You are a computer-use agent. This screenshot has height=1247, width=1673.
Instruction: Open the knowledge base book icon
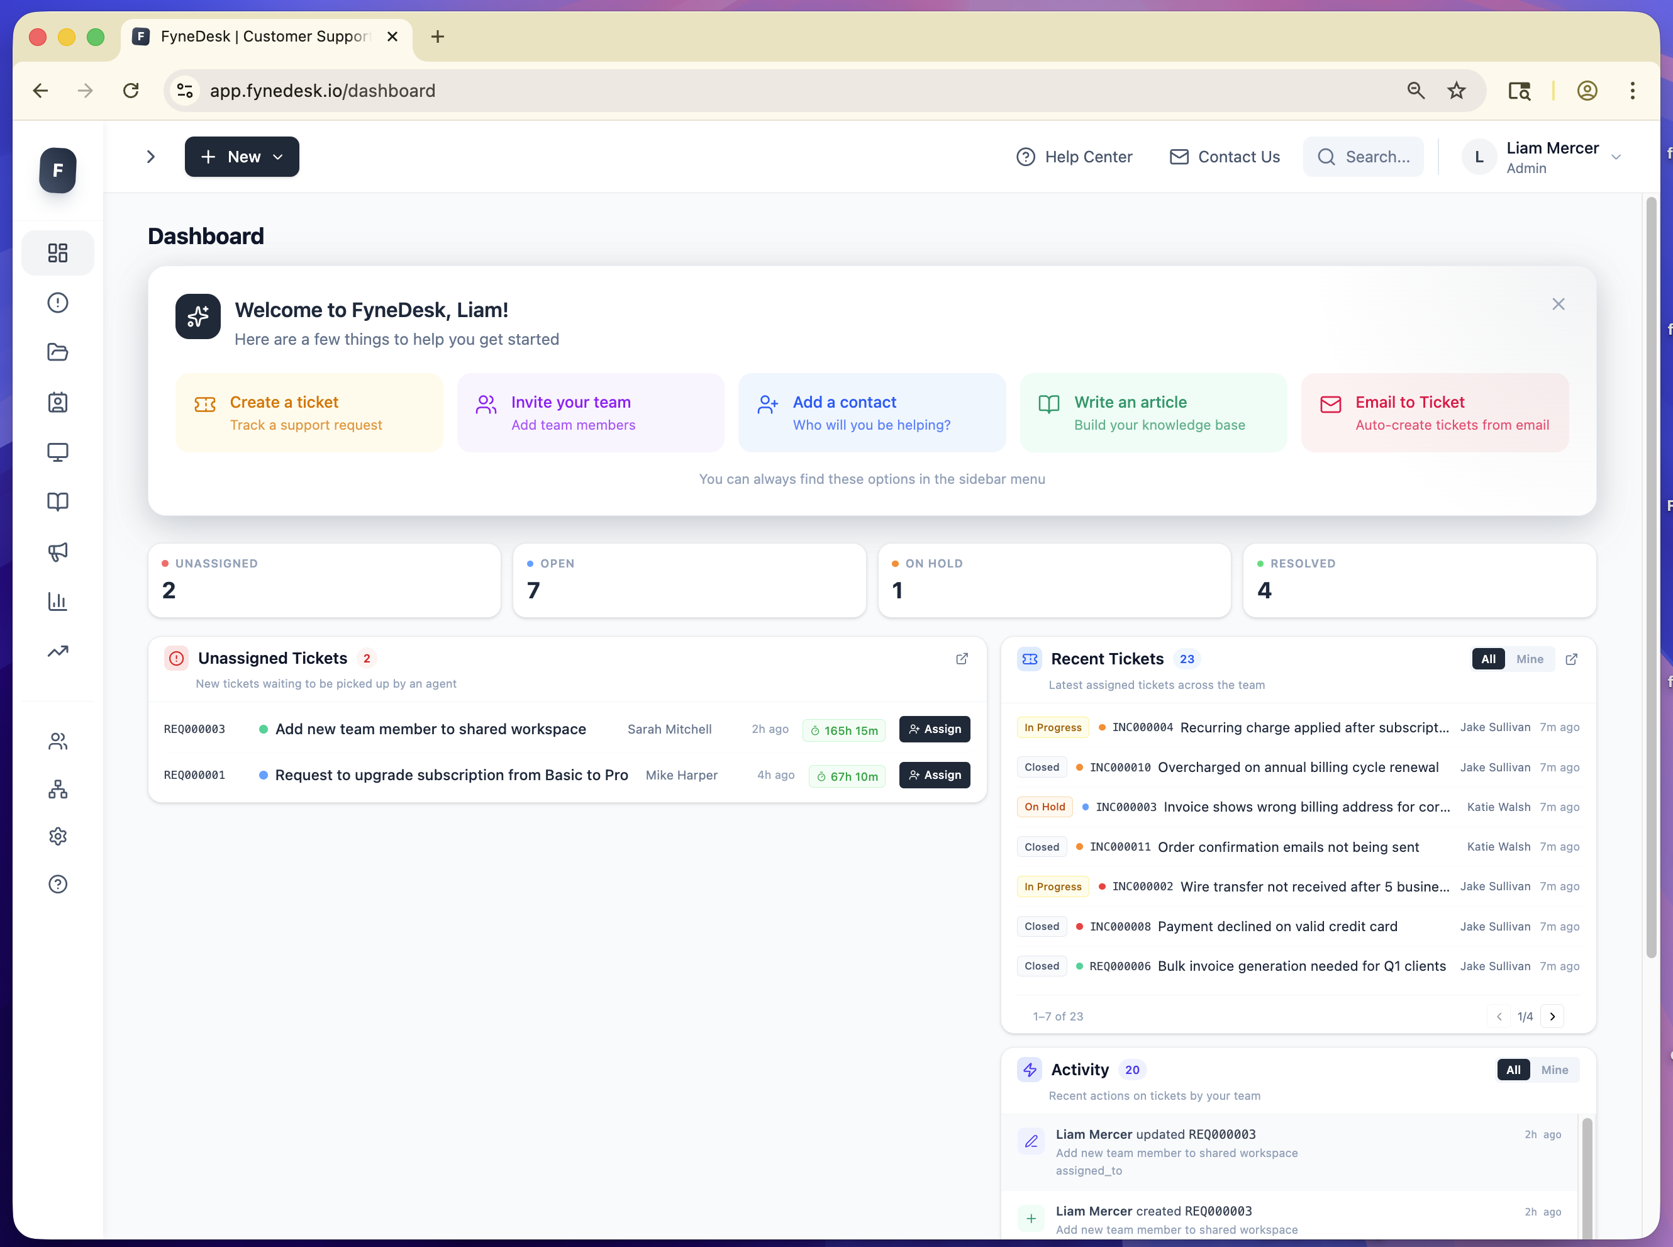[57, 501]
